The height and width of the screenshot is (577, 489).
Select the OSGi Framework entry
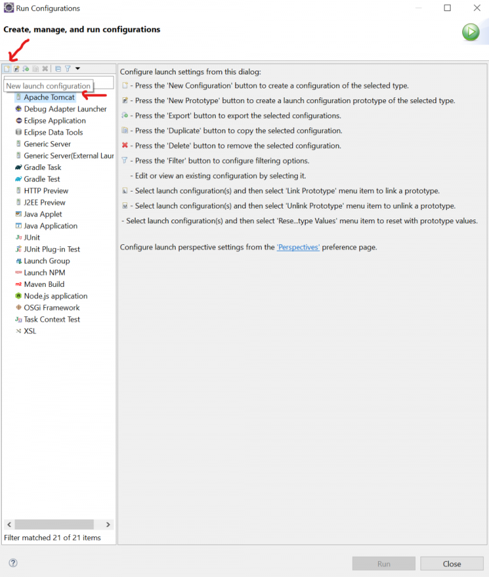[52, 308]
